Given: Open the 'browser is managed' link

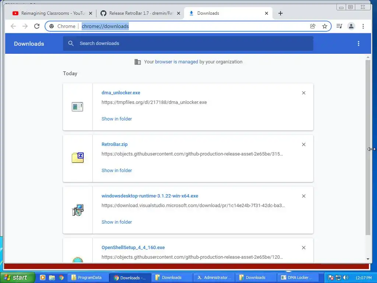Looking at the screenshot, I should pyautogui.click(x=176, y=62).
